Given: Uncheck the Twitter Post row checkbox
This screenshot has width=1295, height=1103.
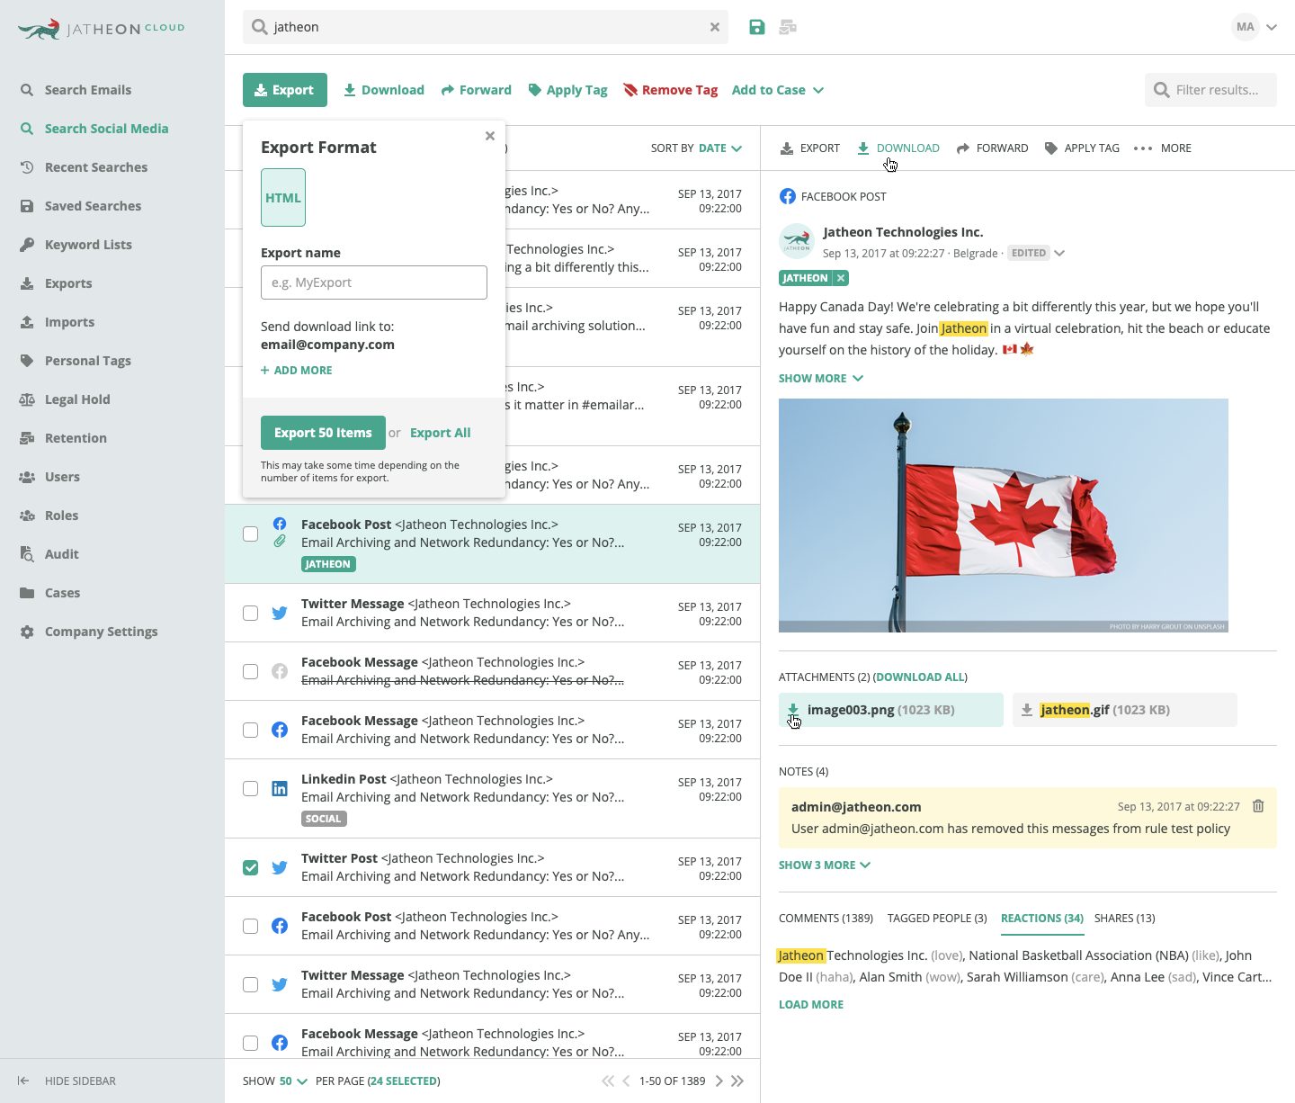Looking at the screenshot, I should [251, 868].
